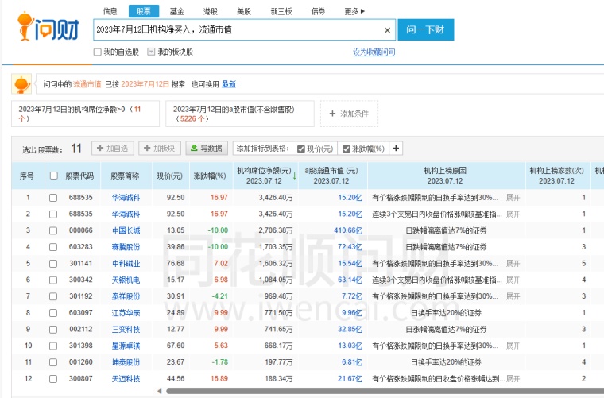Image resolution: width=604 pixels, height=398 pixels.
Task: Click the 现价(元) column header
Action: (169, 176)
